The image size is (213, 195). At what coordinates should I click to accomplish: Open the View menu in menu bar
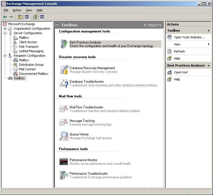29,10
